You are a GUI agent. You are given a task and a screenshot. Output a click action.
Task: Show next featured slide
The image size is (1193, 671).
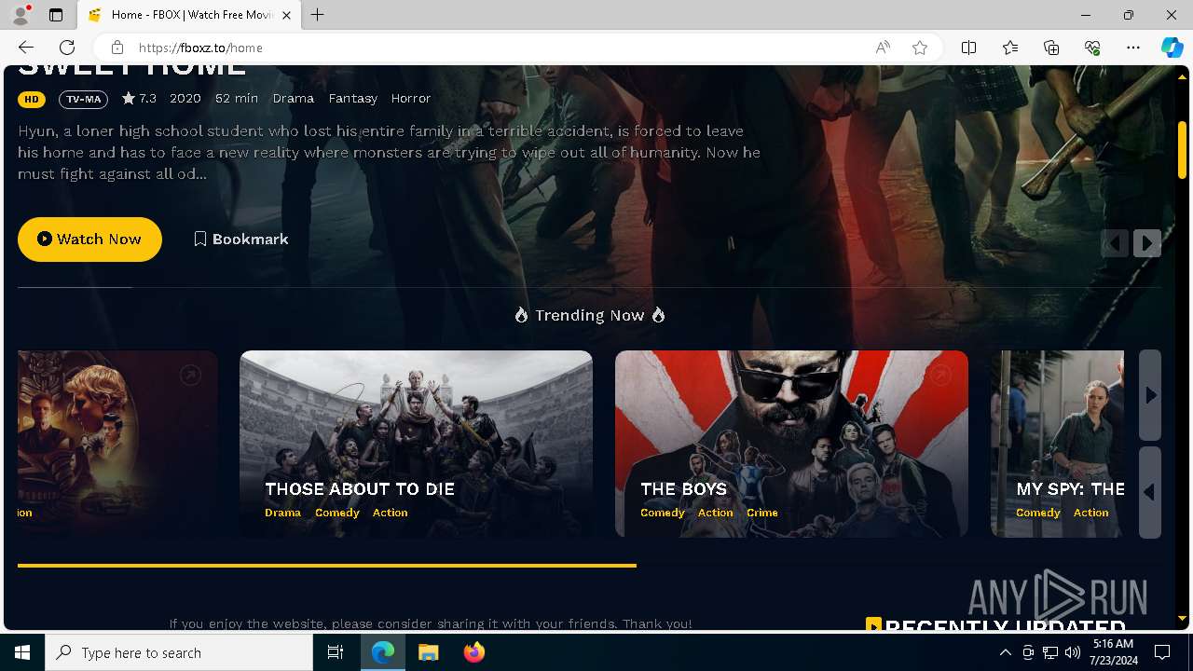(x=1147, y=243)
